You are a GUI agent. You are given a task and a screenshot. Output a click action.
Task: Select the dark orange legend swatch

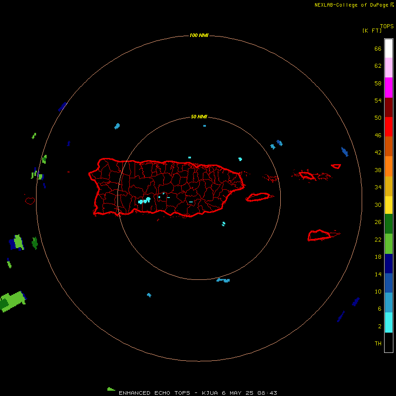389,147
